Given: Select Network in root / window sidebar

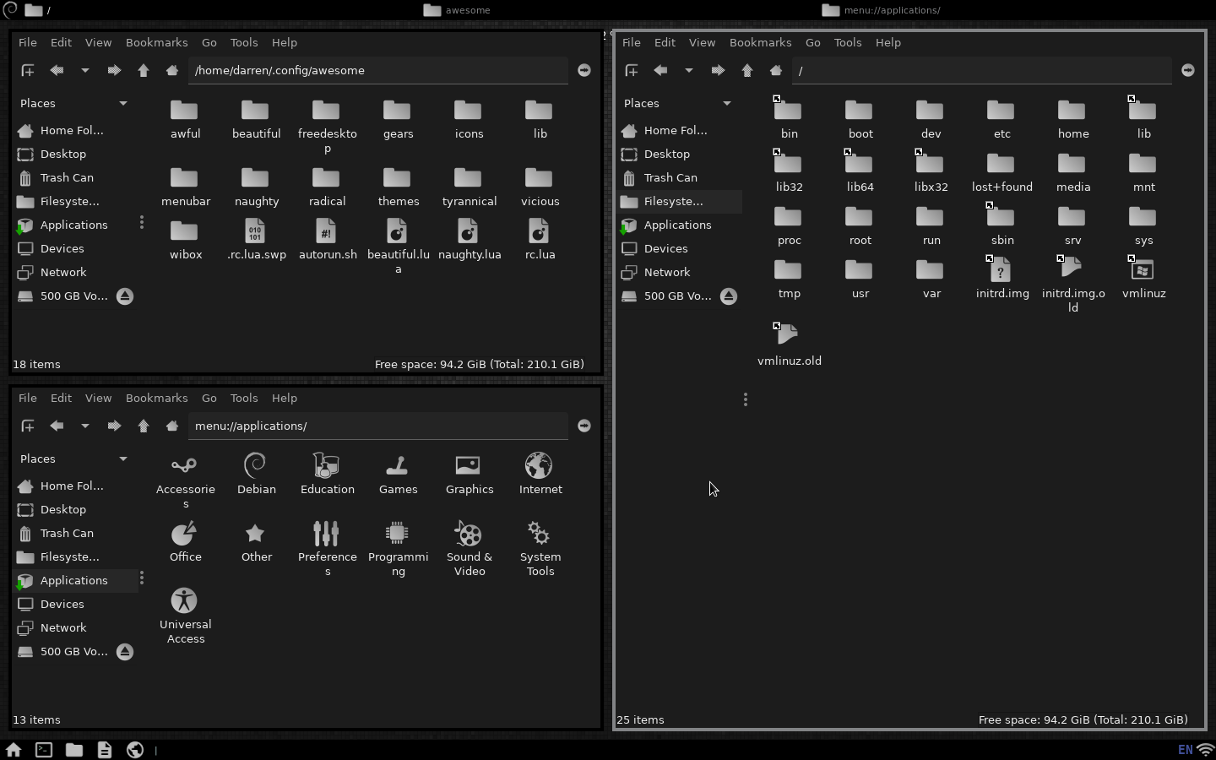Looking at the screenshot, I should click(680, 272).
